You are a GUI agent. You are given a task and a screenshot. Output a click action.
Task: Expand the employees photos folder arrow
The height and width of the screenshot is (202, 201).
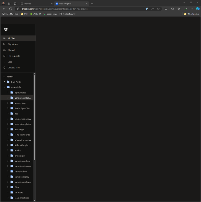click(8, 119)
